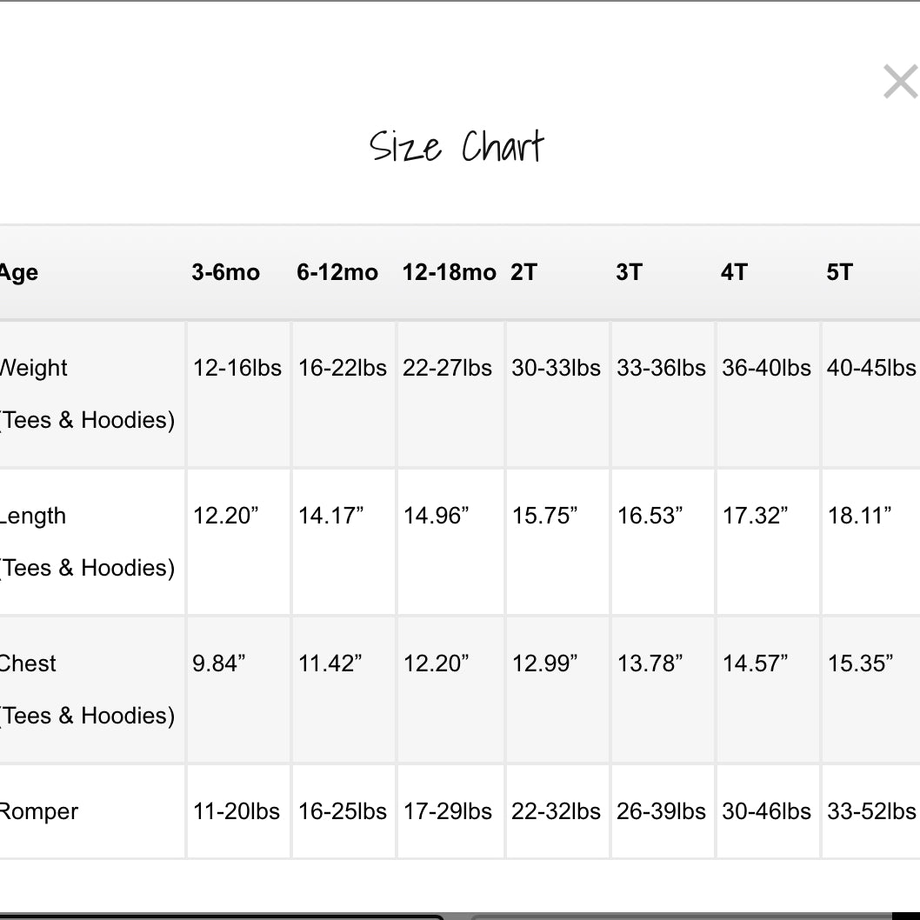Click the 9.84” chest cell

[x=219, y=663]
